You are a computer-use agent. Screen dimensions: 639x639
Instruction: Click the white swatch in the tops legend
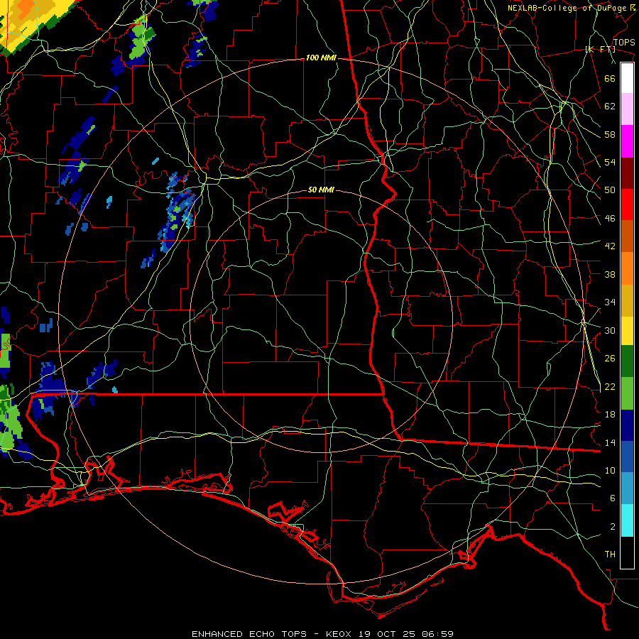pos(627,78)
